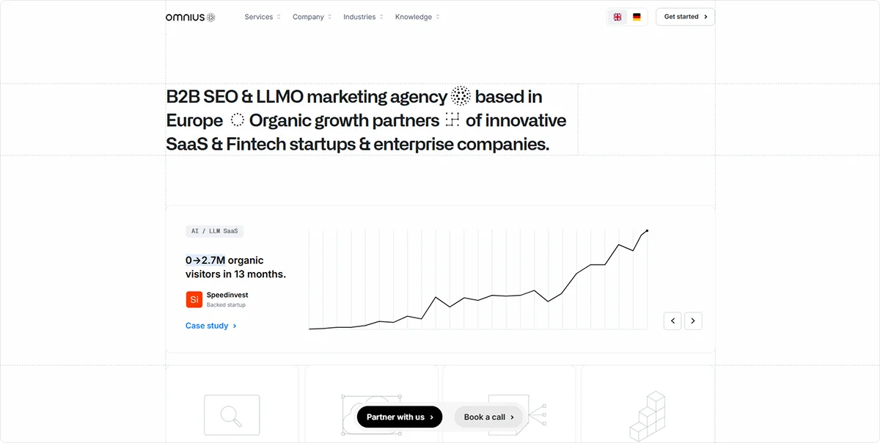Open the Services dropdown

coord(262,16)
